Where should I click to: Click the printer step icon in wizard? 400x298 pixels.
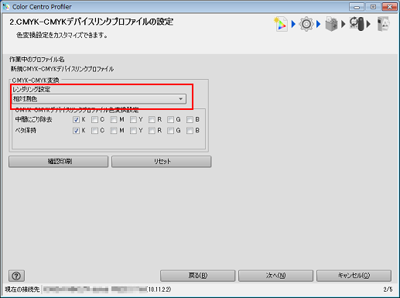[331, 24]
